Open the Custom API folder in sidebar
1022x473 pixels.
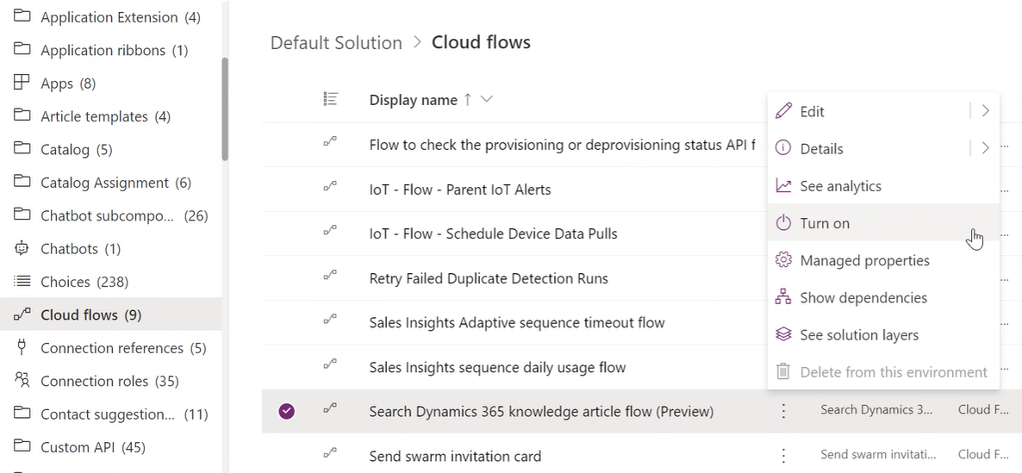point(92,447)
